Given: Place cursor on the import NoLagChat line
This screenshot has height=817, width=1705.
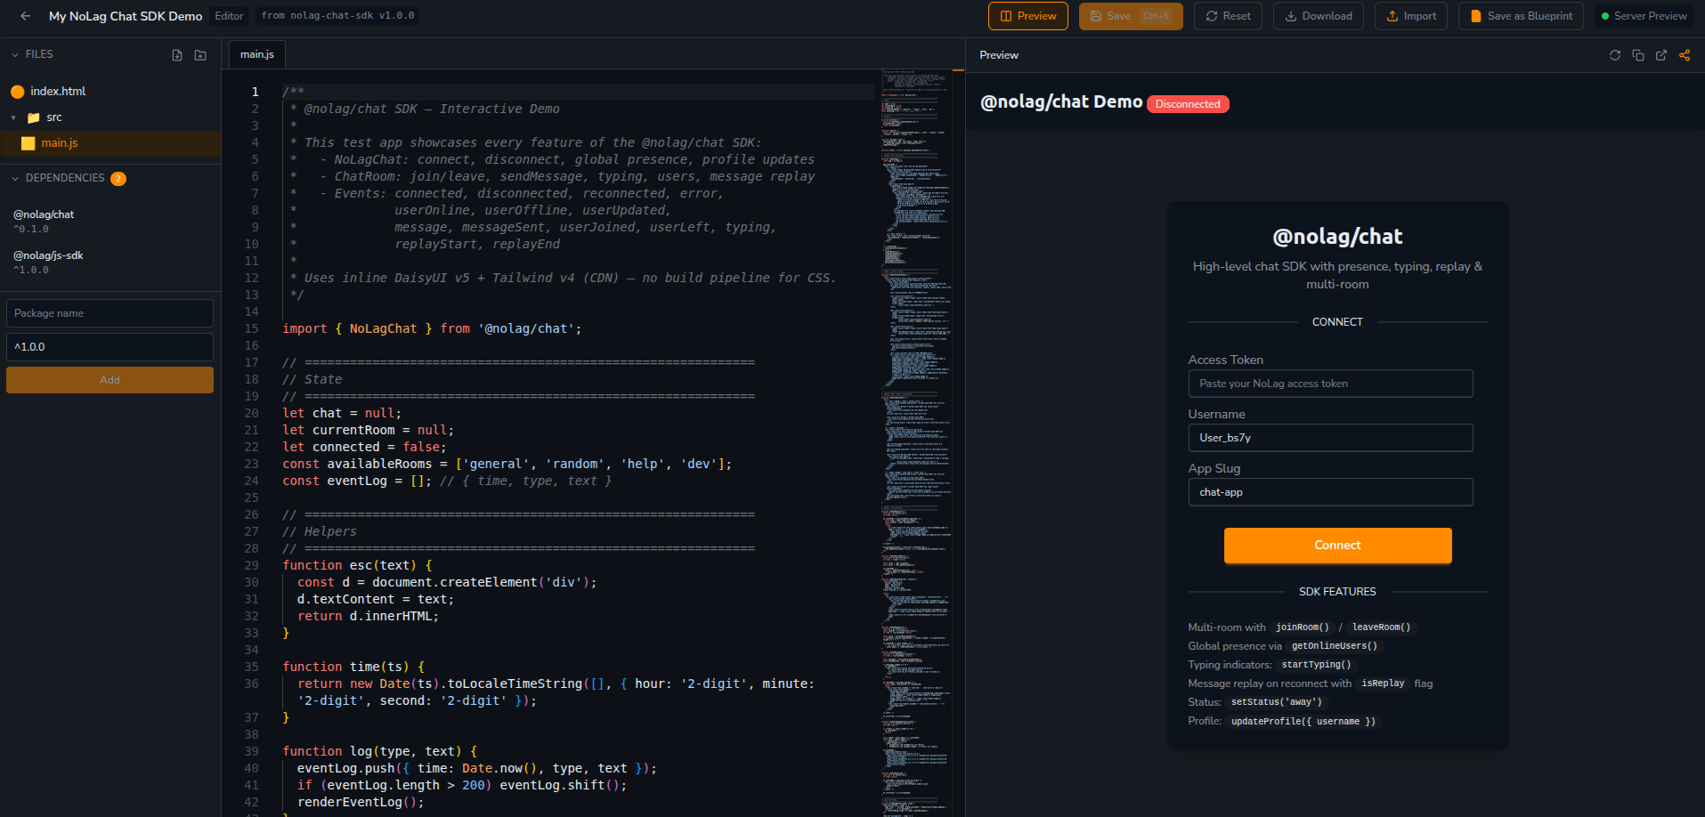Looking at the screenshot, I should (432, 328).
